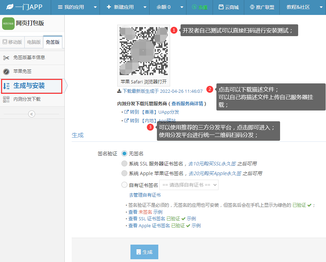Screen dimensions: 326x262
Task: Switch to the 电脑版 tab
Action: (34, 42)
